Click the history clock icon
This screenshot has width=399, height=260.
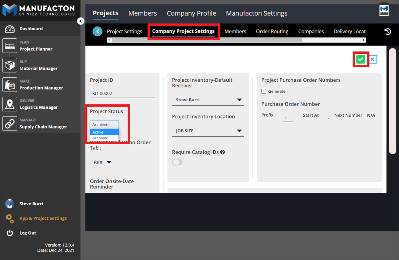coord(388,32)
